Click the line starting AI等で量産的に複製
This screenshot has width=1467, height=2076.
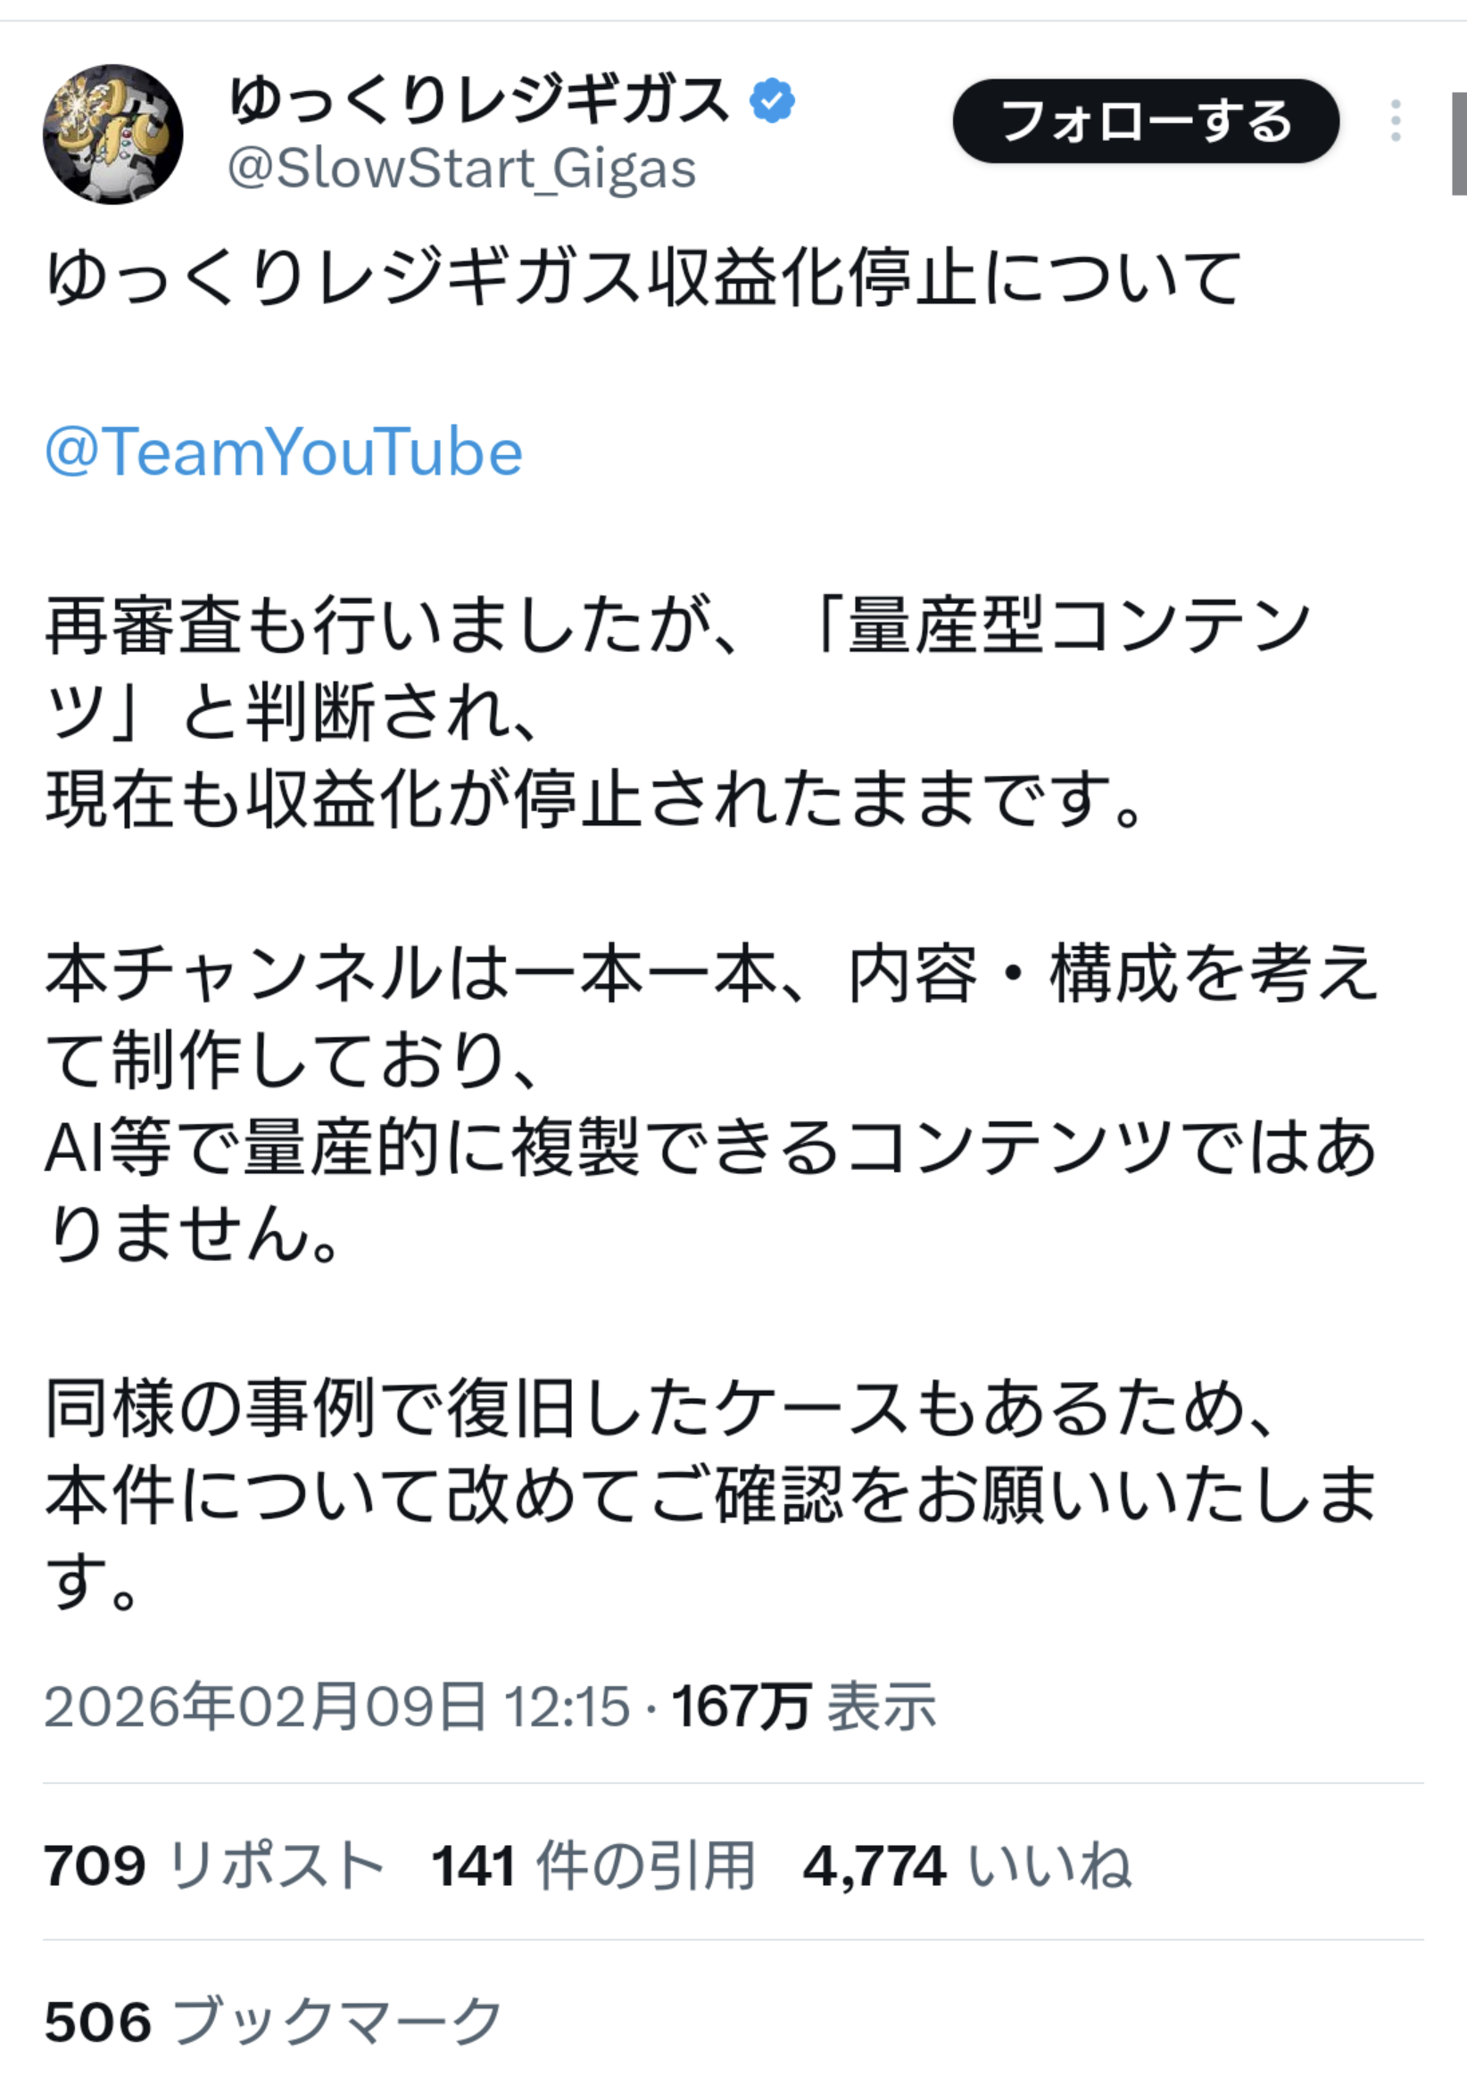point(711,1148)
